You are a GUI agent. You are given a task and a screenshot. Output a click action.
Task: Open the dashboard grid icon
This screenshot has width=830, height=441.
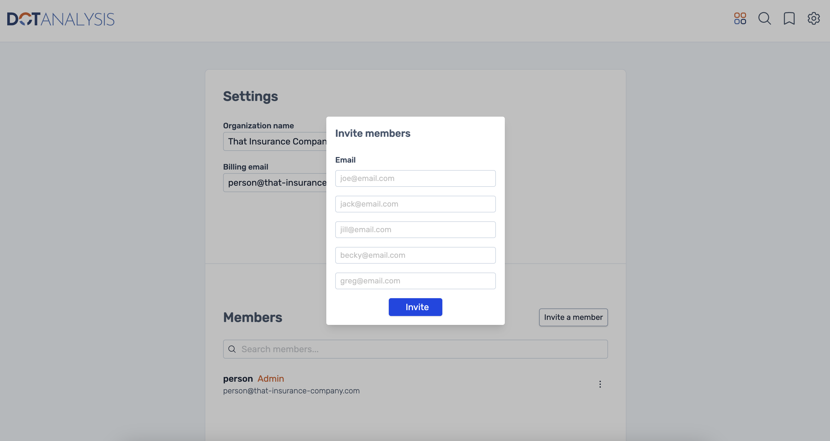pyautogui.click(x=740, y=19)
